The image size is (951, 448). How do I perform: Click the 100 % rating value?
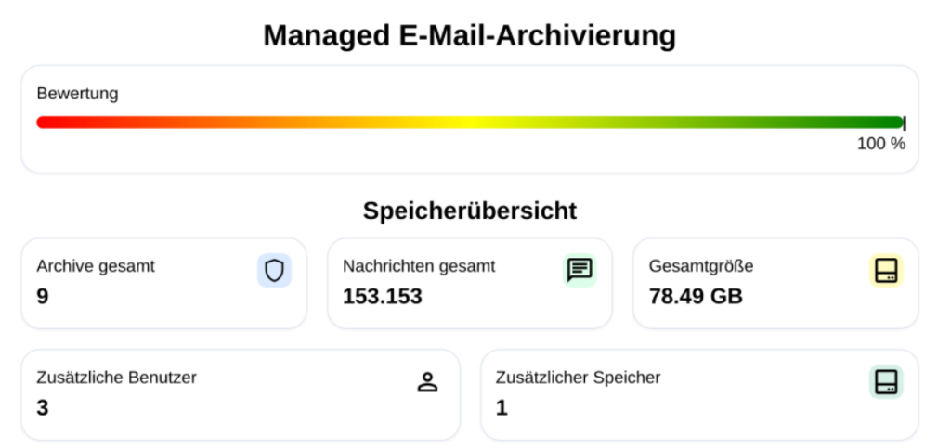pyautogui.click(x=880, y=144)
